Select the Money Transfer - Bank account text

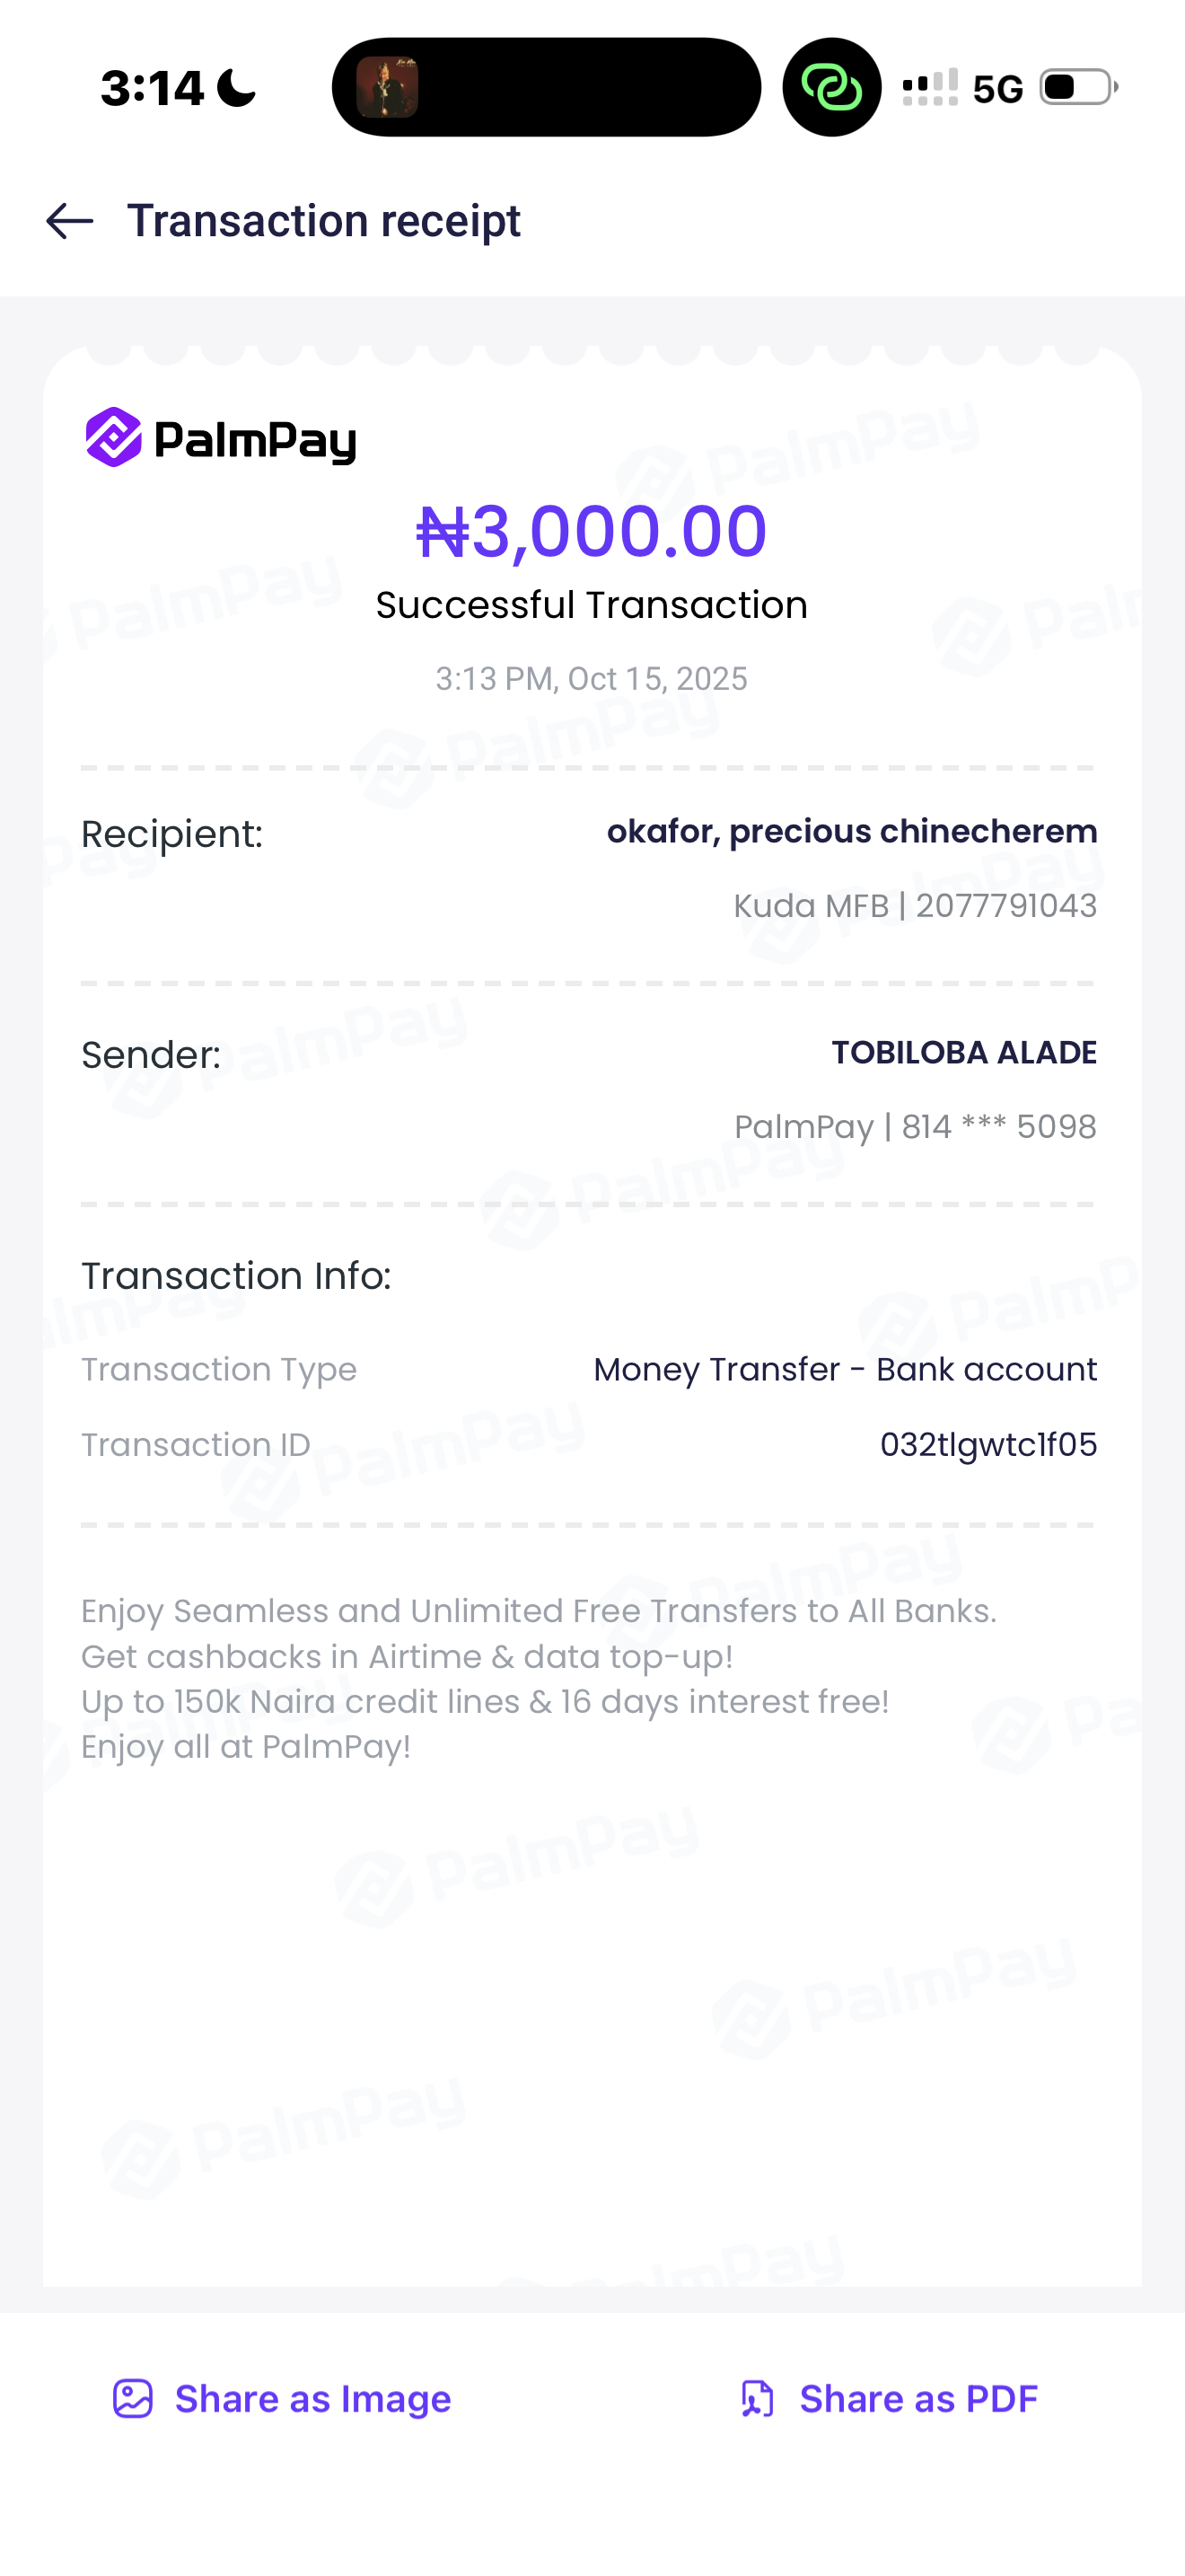point(844,1369)
